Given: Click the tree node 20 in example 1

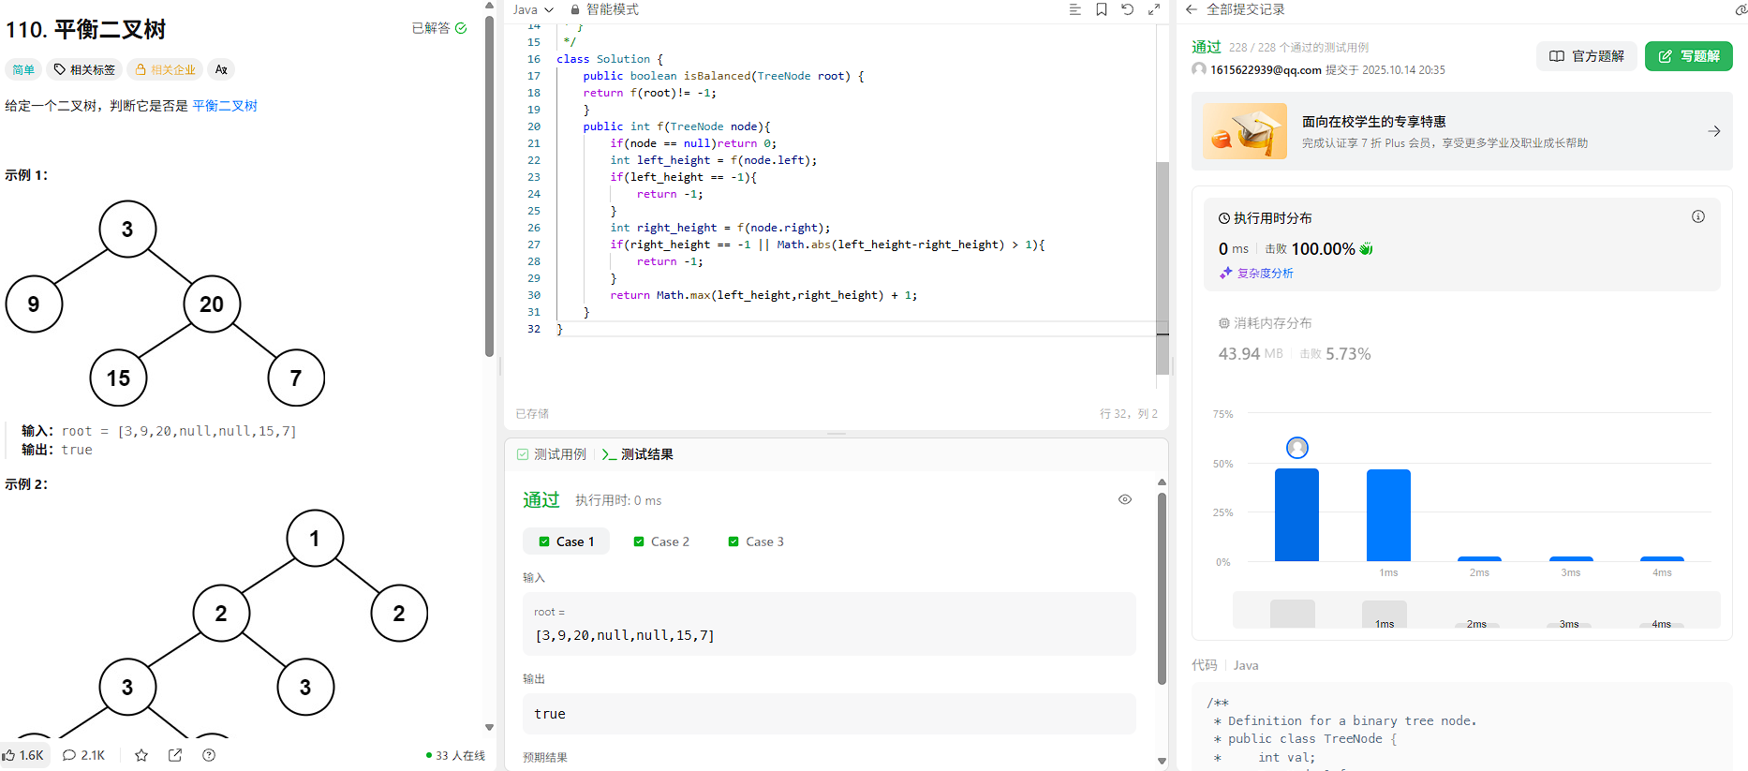Looking at the screenshot, I should 212,304.
